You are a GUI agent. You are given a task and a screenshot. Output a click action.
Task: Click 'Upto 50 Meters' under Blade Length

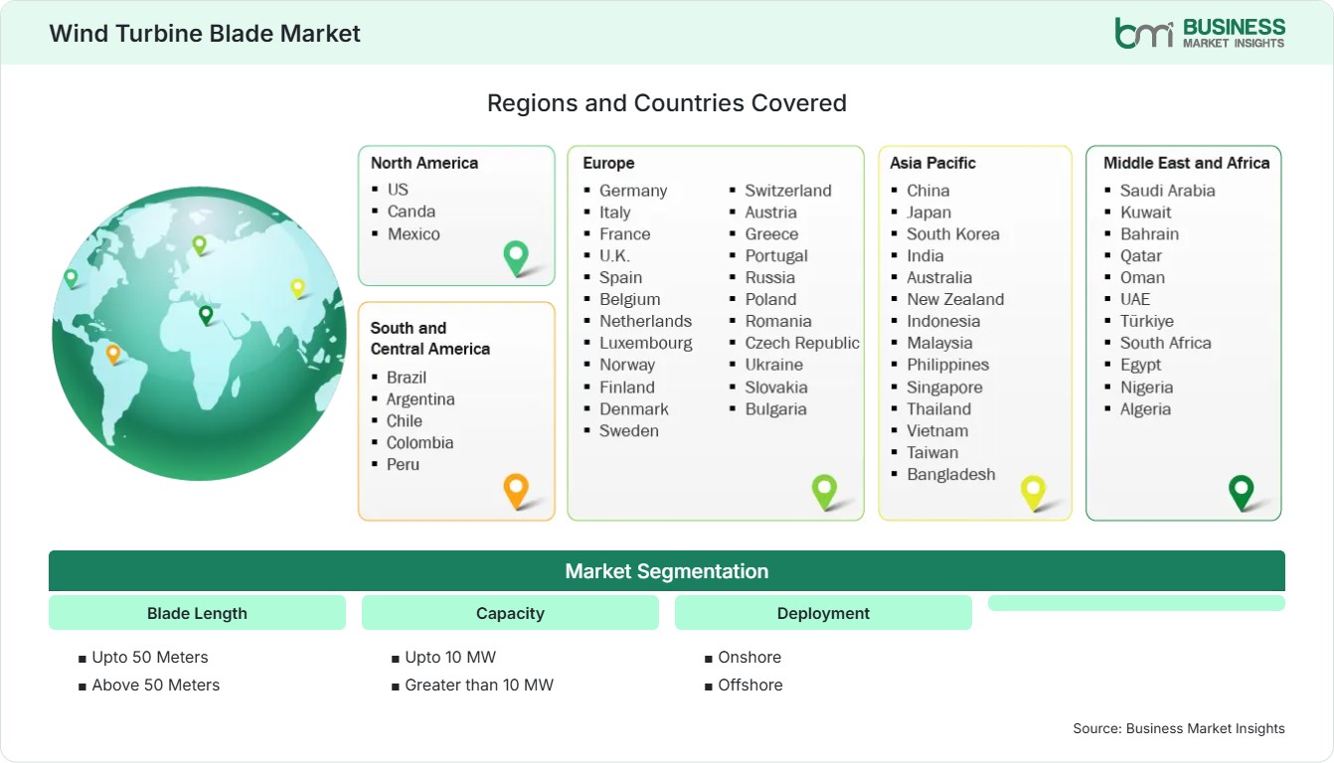point(150,658)
